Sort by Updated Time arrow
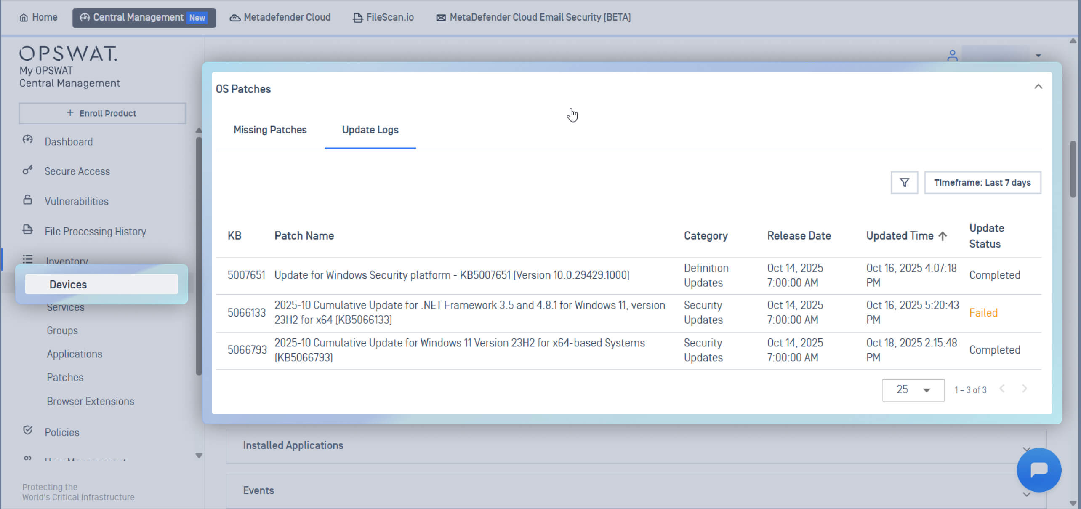The width and height of the screenshot is (1081, 509). pos(943,236)
